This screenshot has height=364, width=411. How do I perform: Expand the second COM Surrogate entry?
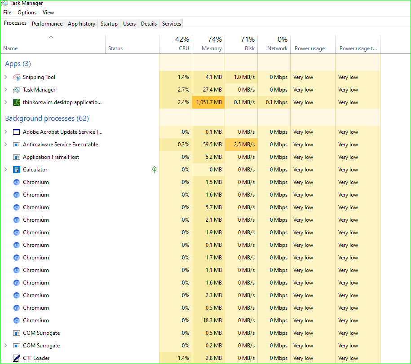tap(6, 346)
